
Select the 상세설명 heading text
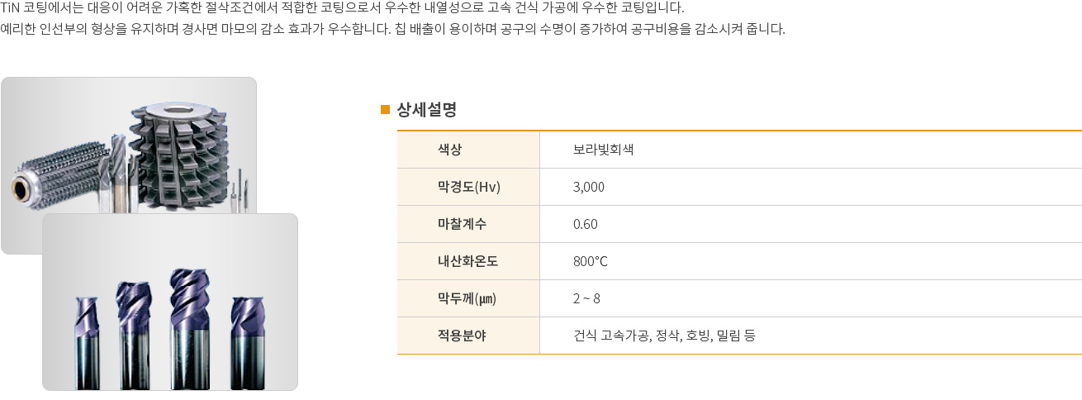pos(427,109)
